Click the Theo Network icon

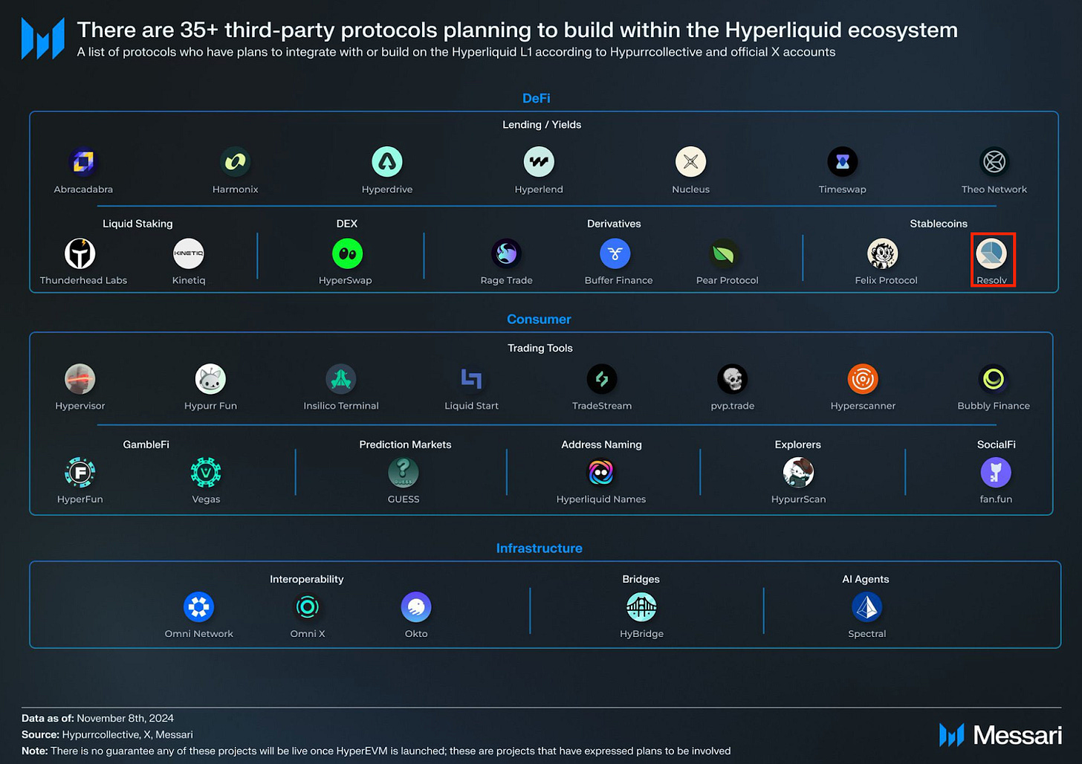tap(994, 162)
